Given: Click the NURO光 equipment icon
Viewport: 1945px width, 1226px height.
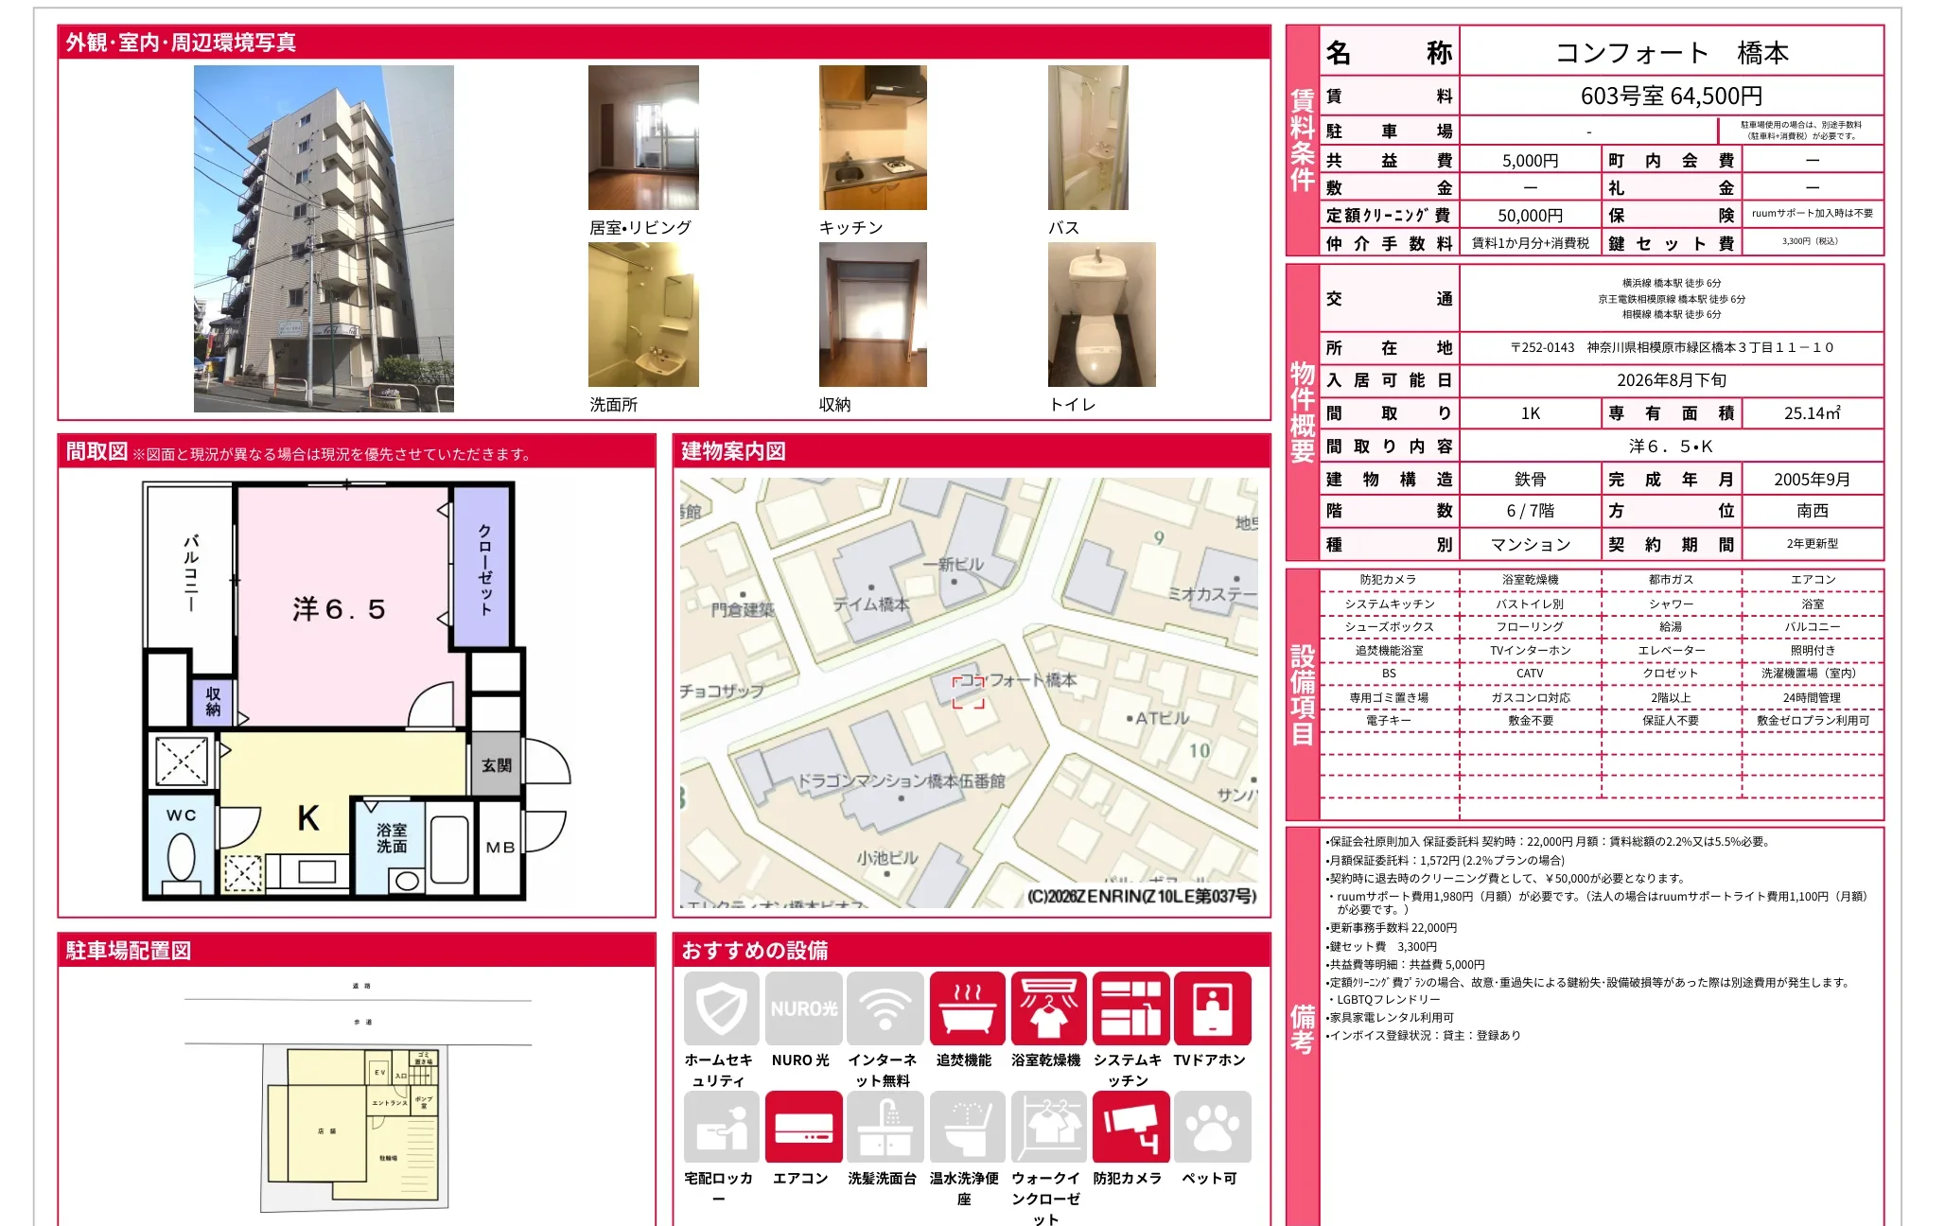Looking at the screenshot, I should click(x=803, y=1008).
